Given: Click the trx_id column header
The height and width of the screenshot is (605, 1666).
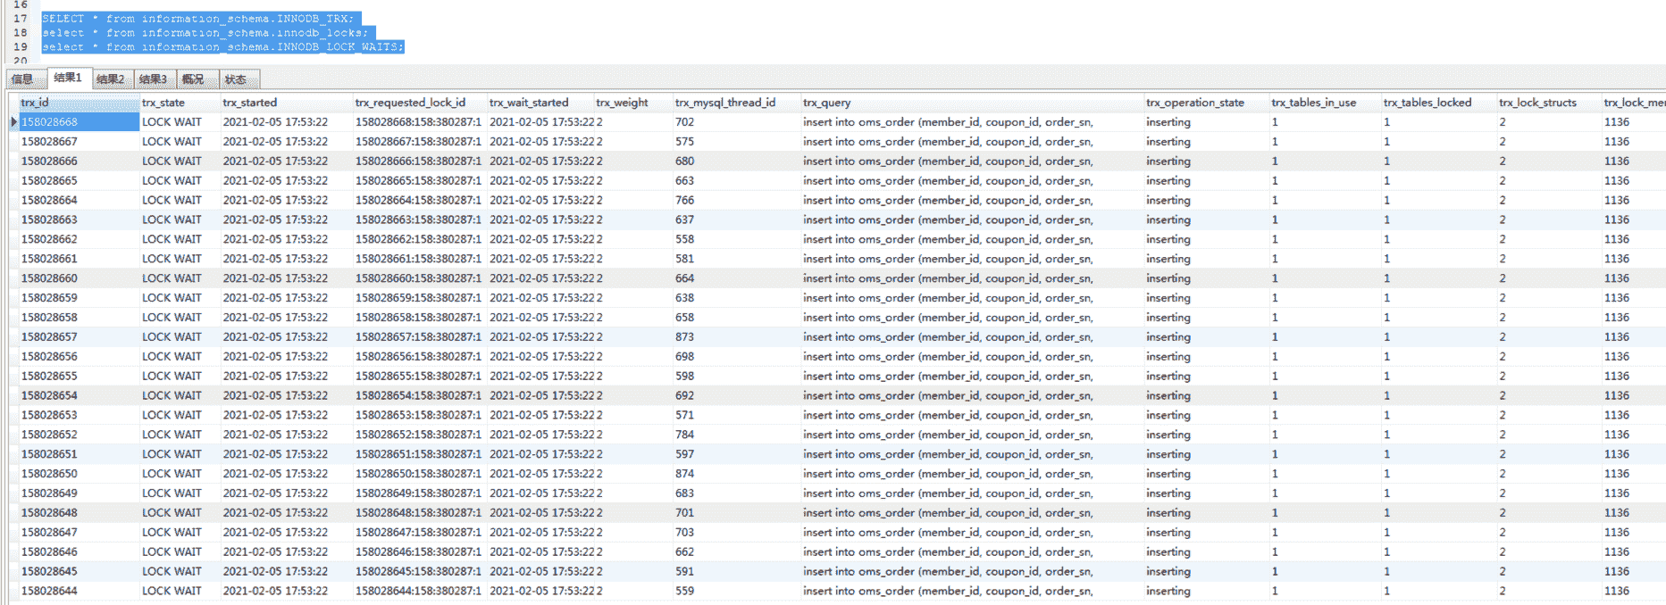Looking at the screenshot, I should pyautogui.click(x=79, y=103).
